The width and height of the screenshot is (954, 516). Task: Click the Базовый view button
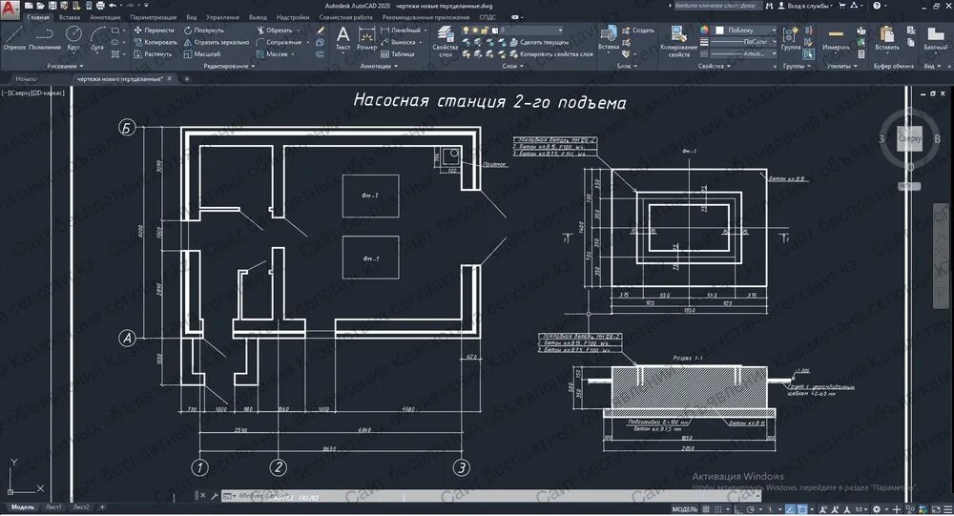[x=935, y=38]
